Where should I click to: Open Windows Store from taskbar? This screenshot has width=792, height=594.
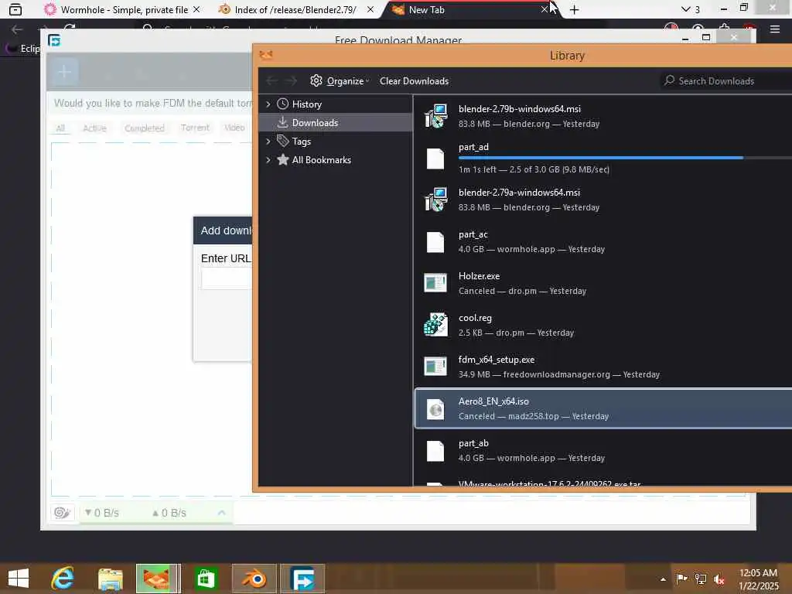click(206, 579)
